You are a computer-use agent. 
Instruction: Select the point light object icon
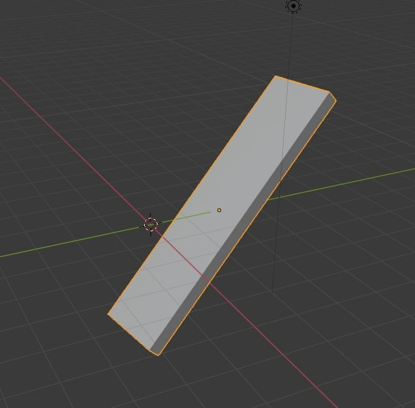(293, 6)
